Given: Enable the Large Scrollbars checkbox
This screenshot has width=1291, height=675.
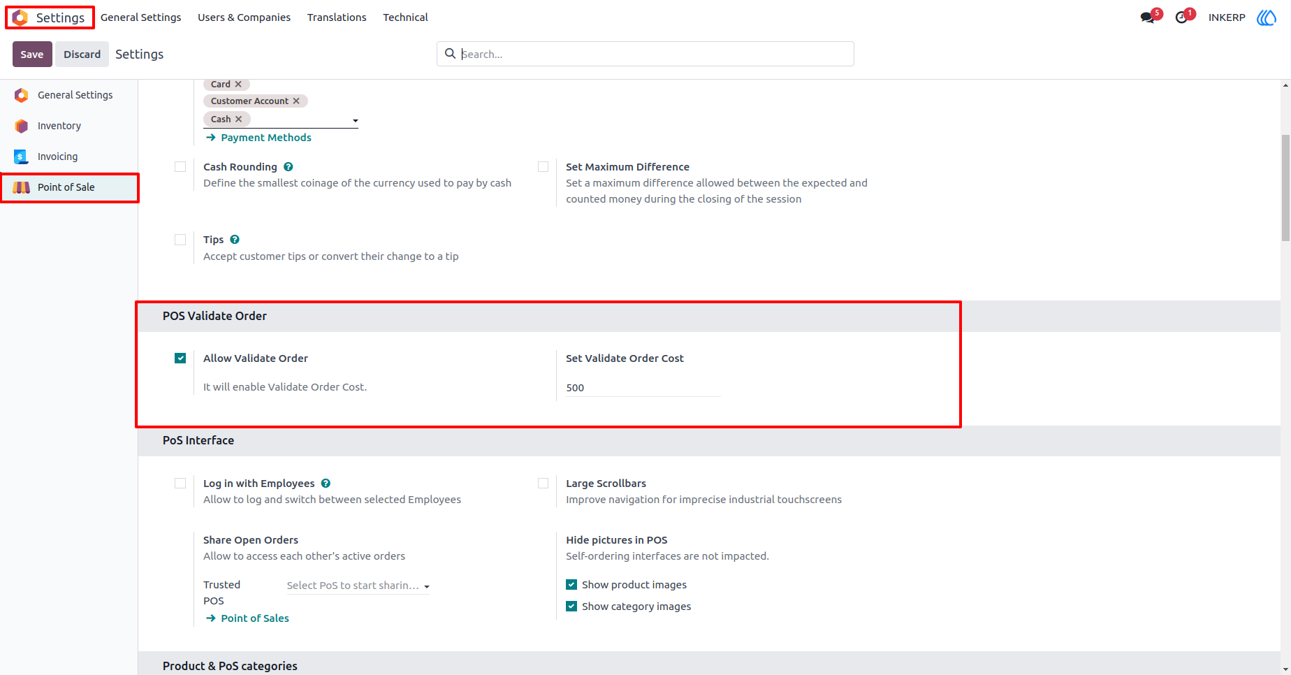Looking at the screenshot, I should point(543,484).
